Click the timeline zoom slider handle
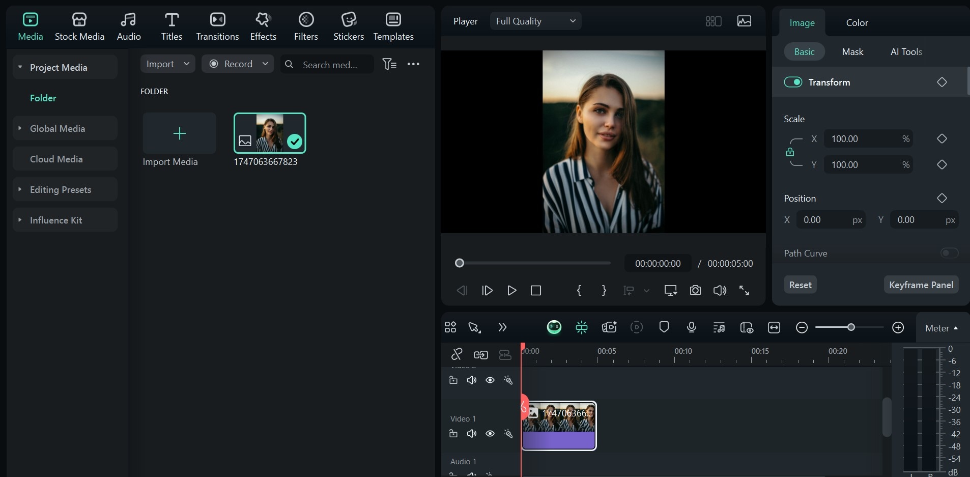This screenshot has width=970, height=477. 851,327
